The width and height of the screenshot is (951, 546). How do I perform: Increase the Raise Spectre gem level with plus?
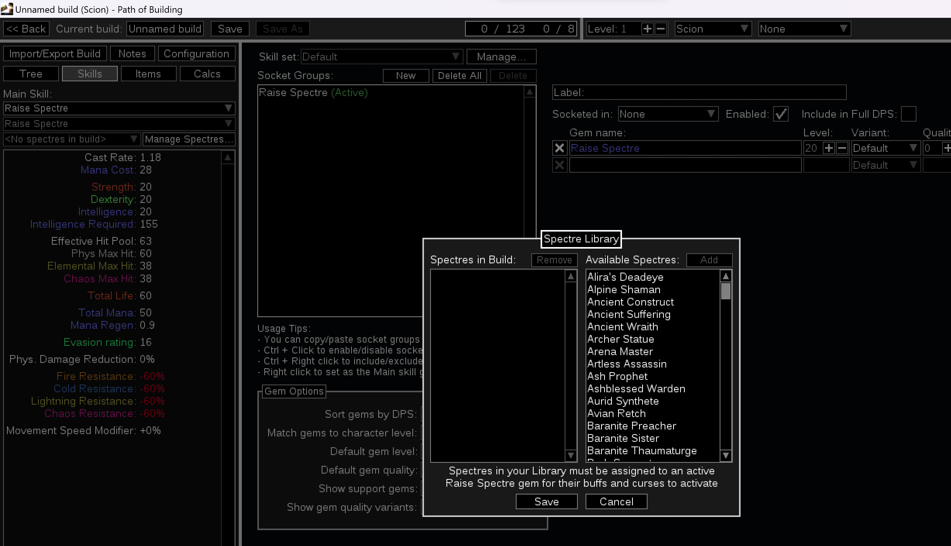(x=829, y=148)
